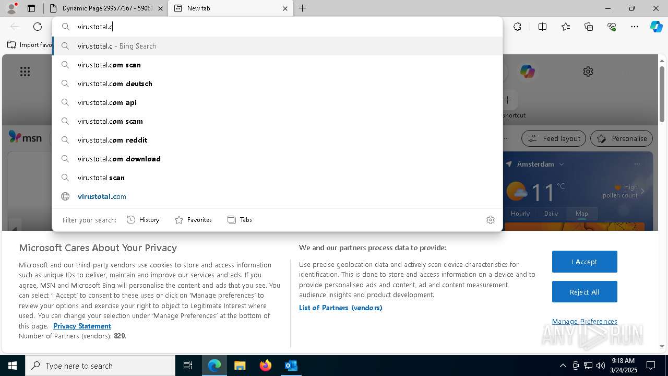Launch Firefox from the taskbar
Viewport: 668px width, 376px height.
click(266, 366)
